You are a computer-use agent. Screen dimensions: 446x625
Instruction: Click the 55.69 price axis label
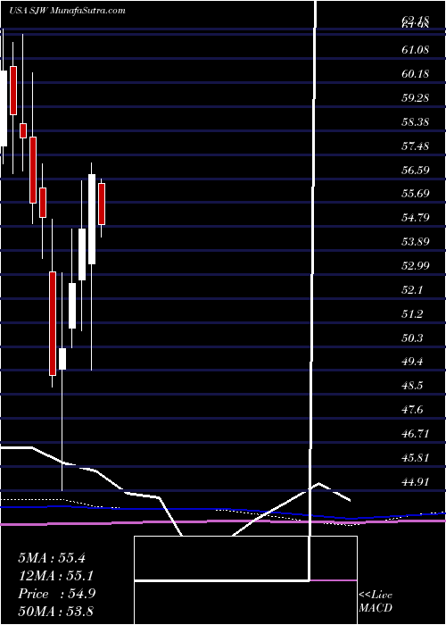(x=415, y=194)
